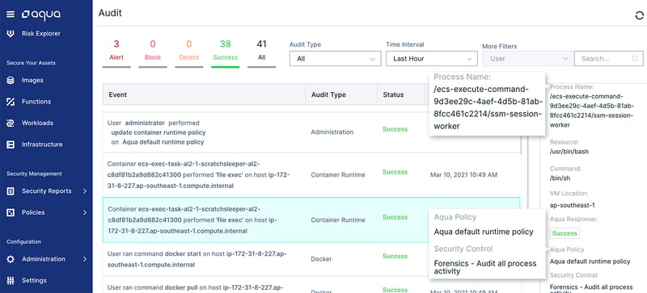Click the Infrastructure server icon
The height and width of the screenshot is (293, 647).
pos(11,144)
